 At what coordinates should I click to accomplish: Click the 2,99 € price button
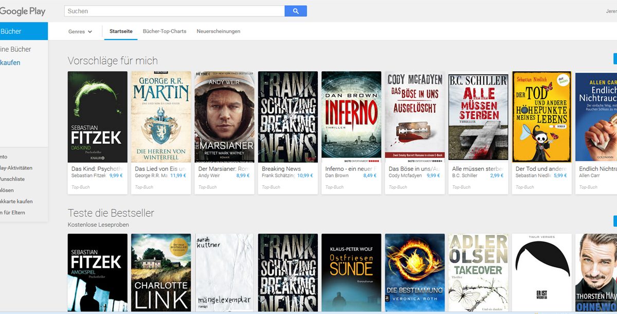pos(497,175)
